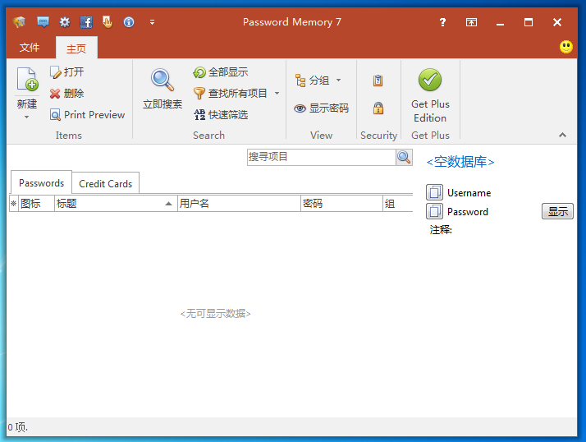The height and width of the screenshot is (442, 586).
Task: Click the yellow smiley face icon
Action: 566,47
